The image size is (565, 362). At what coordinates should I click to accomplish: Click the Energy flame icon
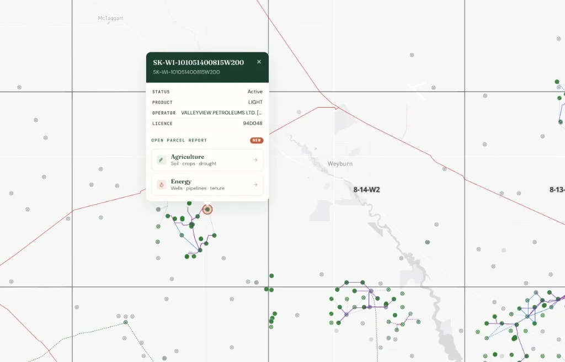point(161,185)
